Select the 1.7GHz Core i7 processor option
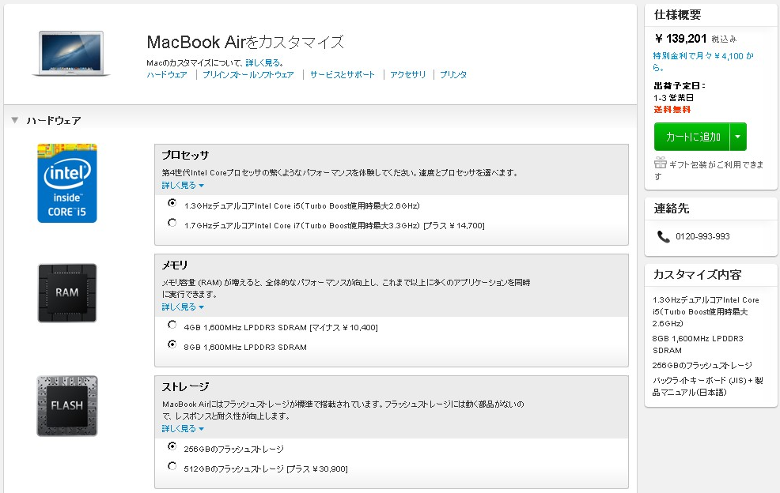780x493 pixels. tap(172, 224)
